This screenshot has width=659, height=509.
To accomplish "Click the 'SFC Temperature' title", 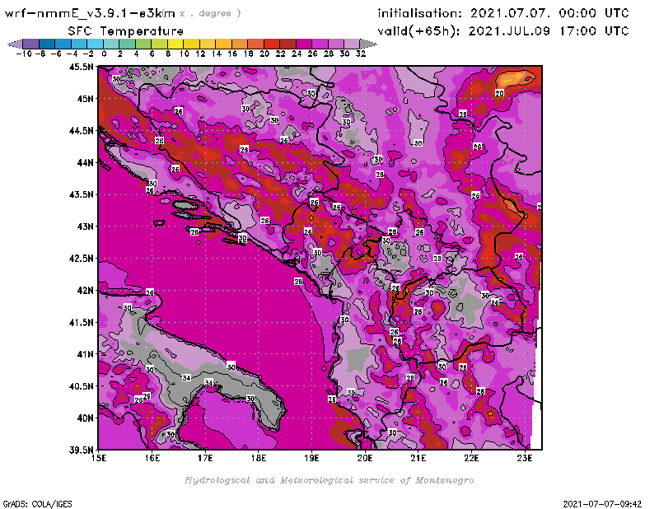I will pos(126,31).
